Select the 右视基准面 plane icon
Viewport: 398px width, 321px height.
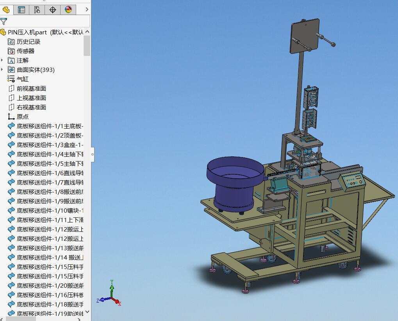click(11, 107)
